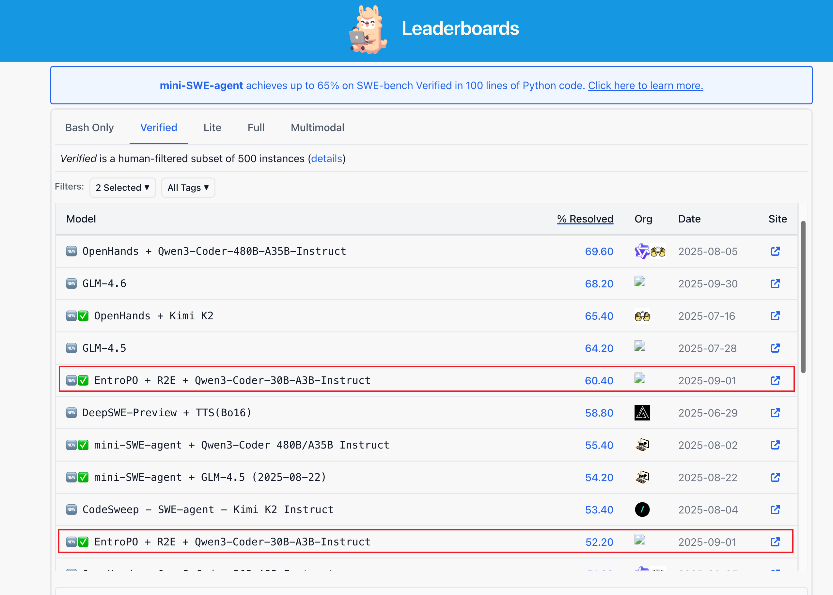Screen dimensions: 833x595
Task: Click green checkmark on mini-SWE-agent + GLM-4.5
Action: 84,477
